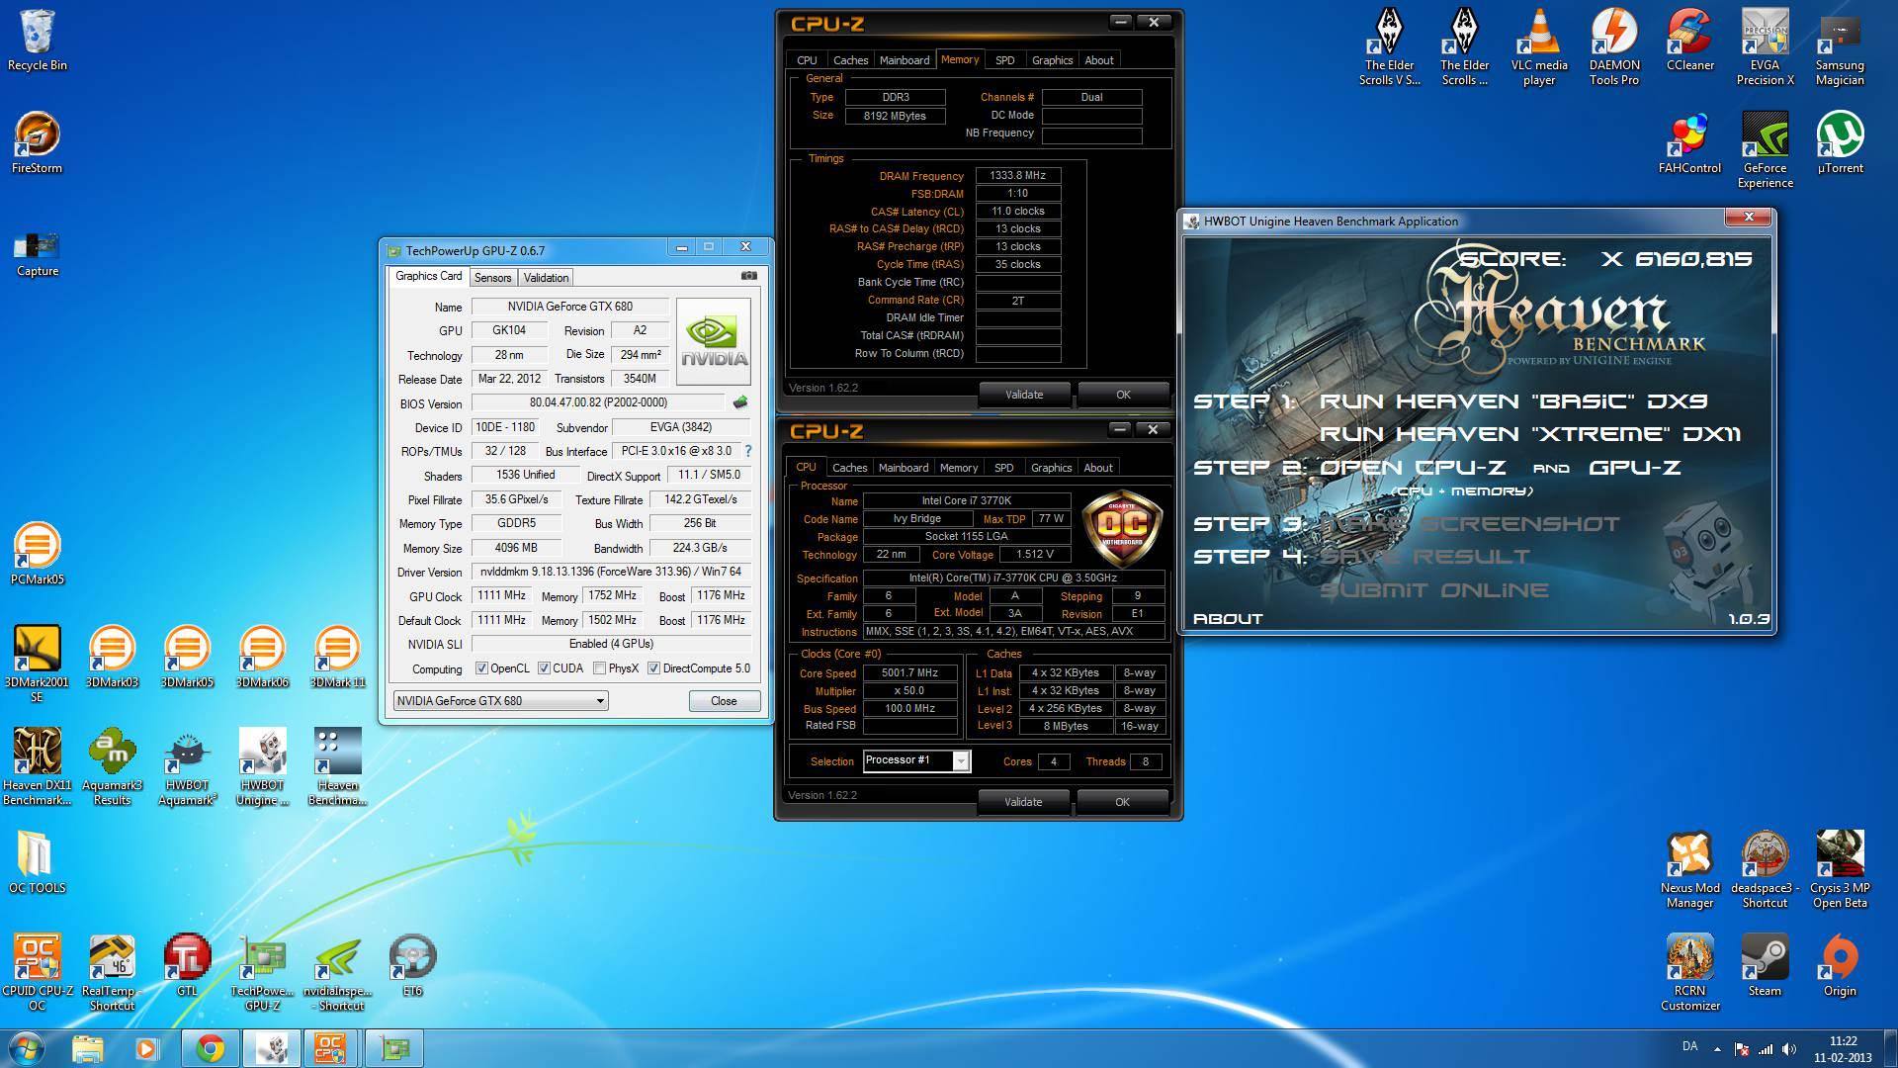Click the GPU-Z BIOS save icon
Viewport: 1898px width, 1068px height.
tap(739, 402)
